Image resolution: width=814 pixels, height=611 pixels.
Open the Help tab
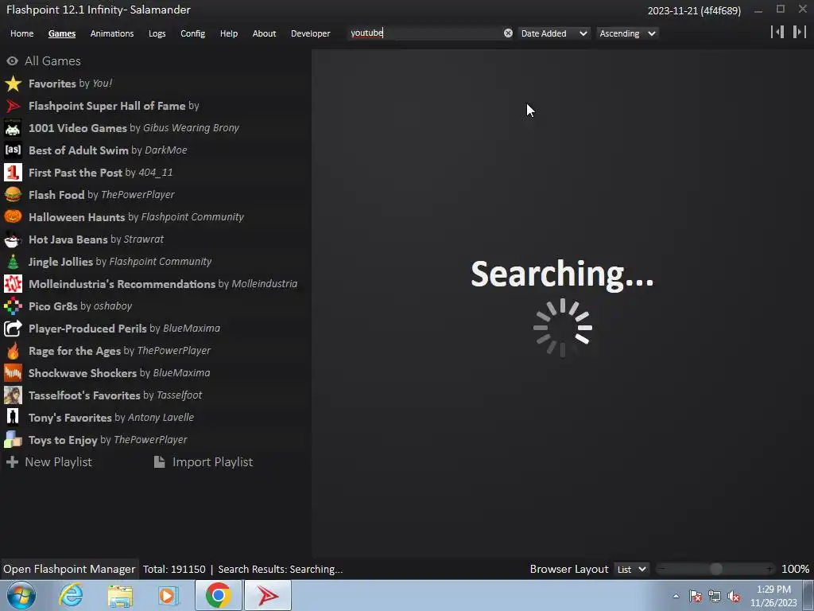click(x=229, y=33)
